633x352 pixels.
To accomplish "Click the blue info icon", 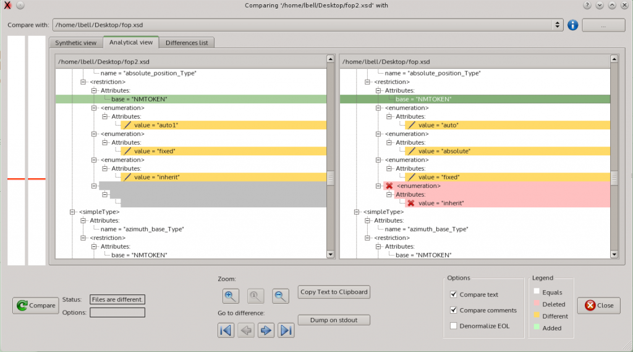I will coord(572,25).
